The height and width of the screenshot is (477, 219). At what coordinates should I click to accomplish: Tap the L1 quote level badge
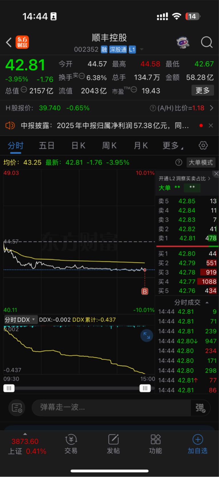tap(132, 50)
